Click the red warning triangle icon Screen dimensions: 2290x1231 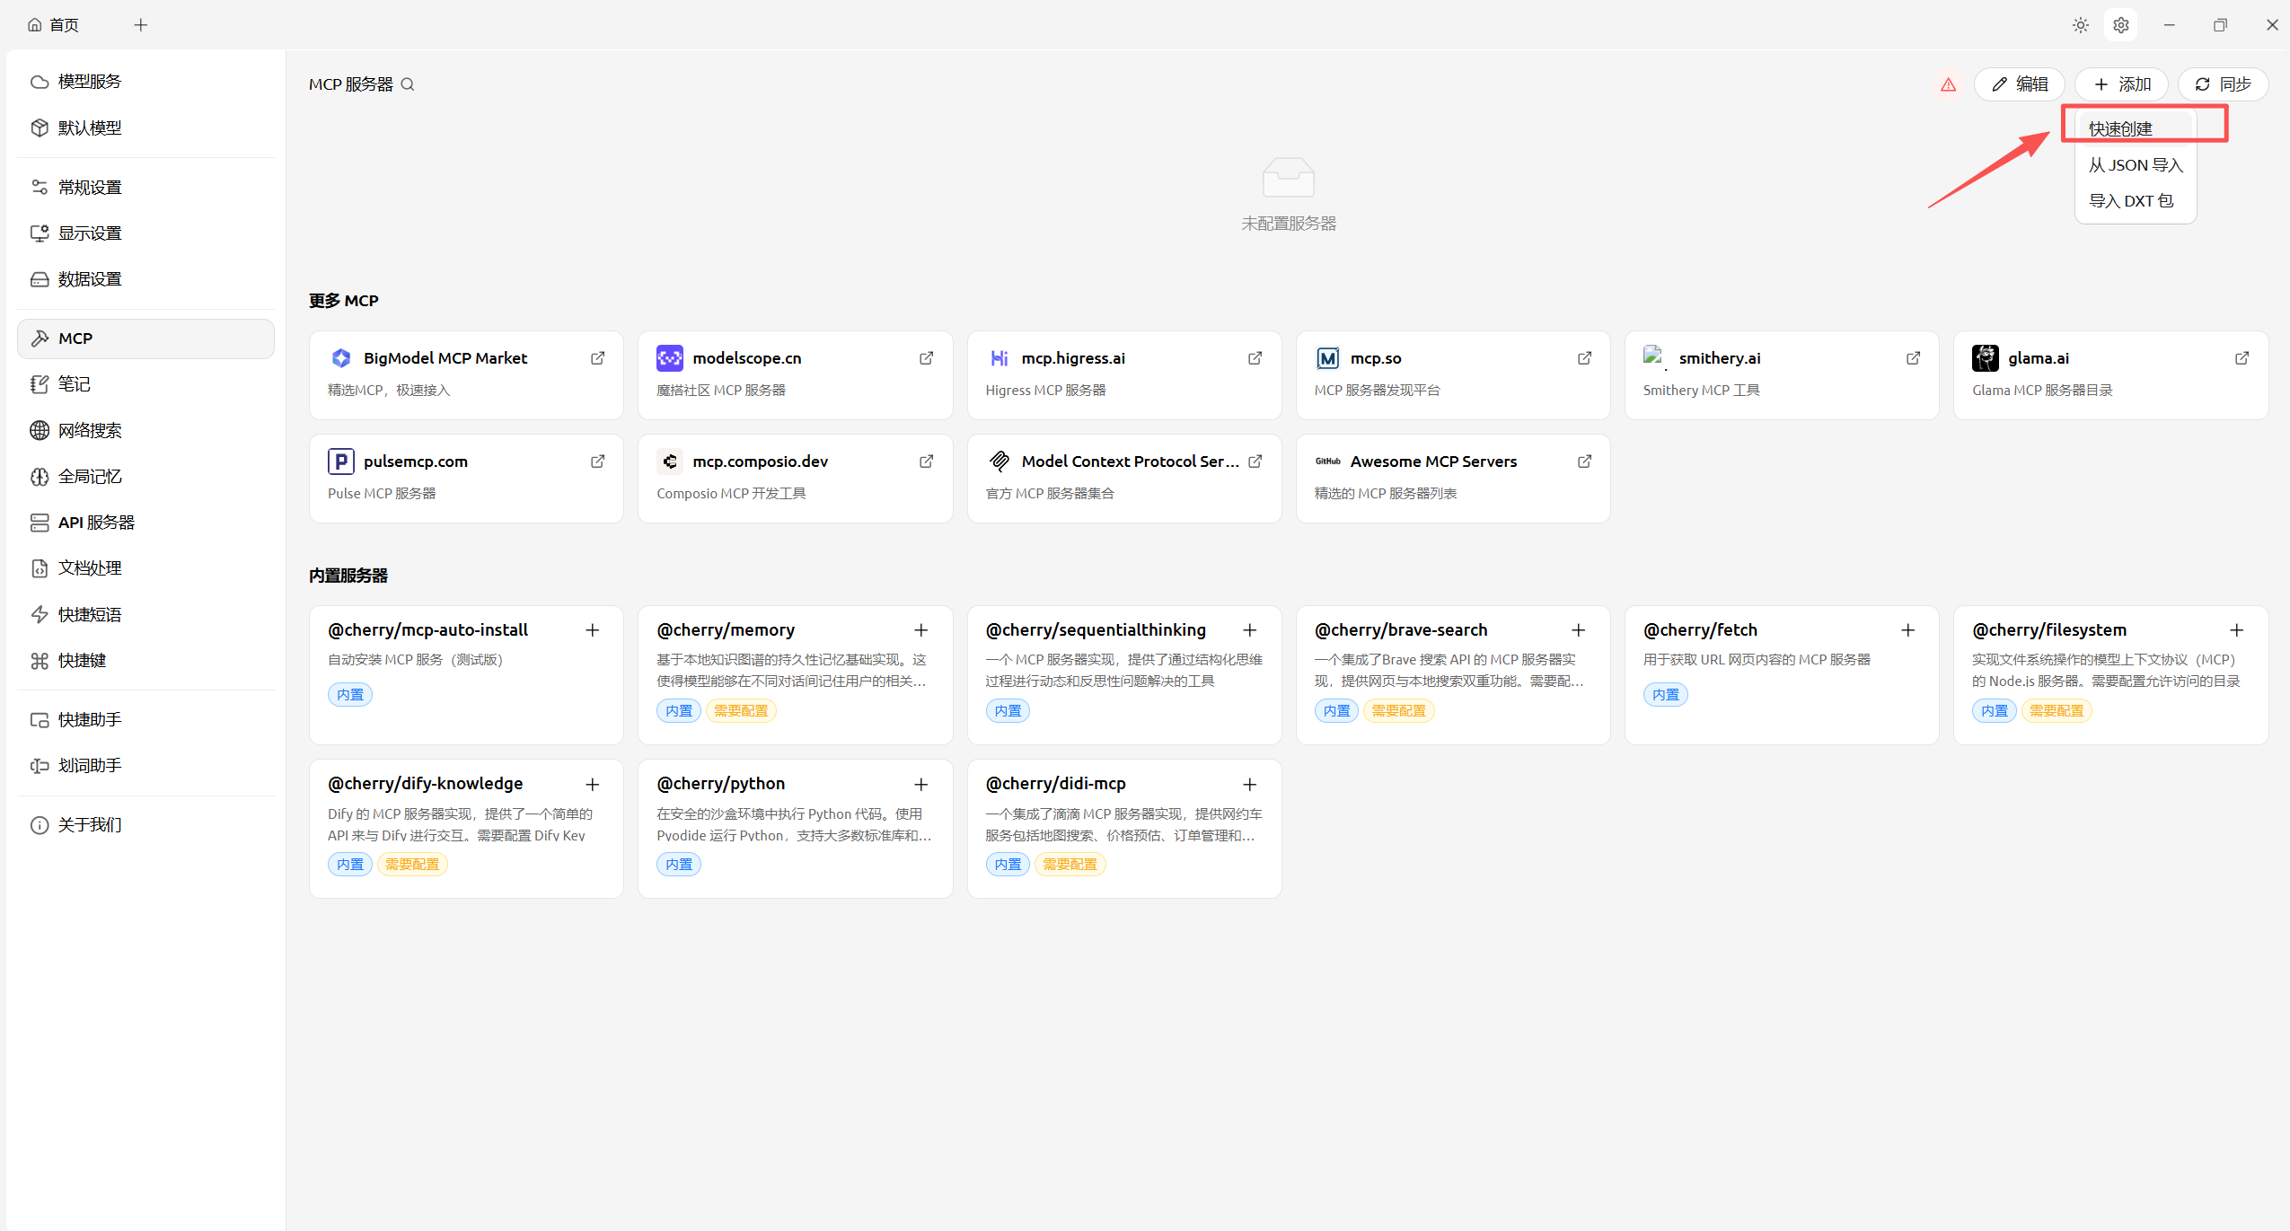point(1948,84)
